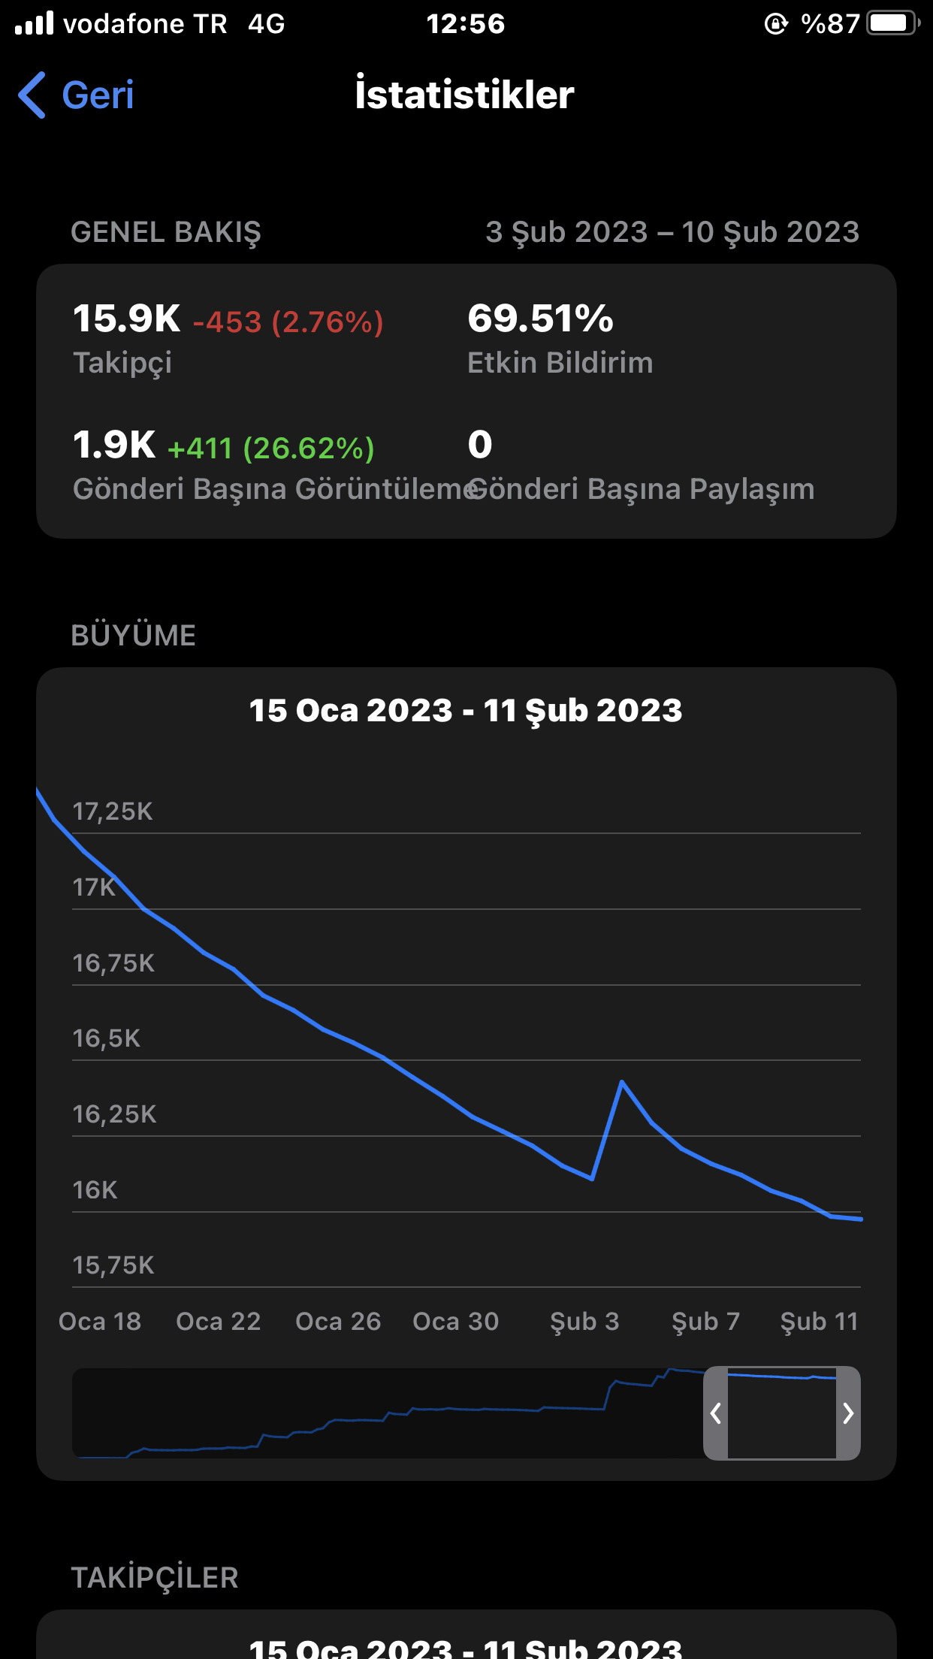Tap the growth chart title date range

(466, 711)
